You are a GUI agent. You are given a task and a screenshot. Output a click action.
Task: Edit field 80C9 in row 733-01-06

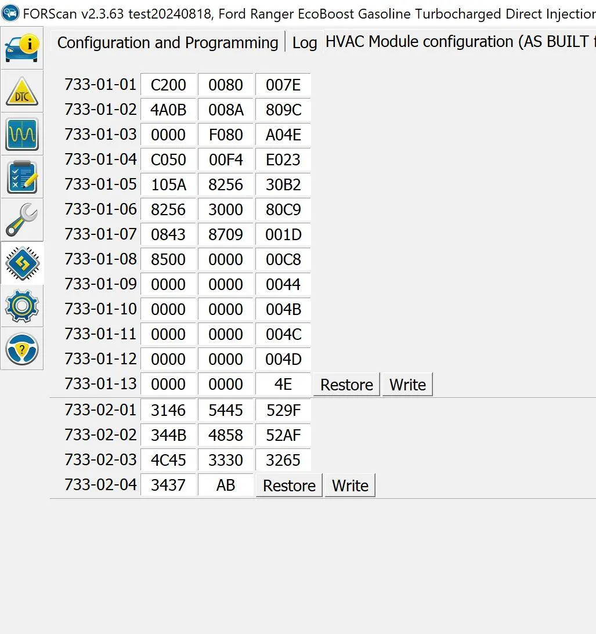[x=283, y=209]
